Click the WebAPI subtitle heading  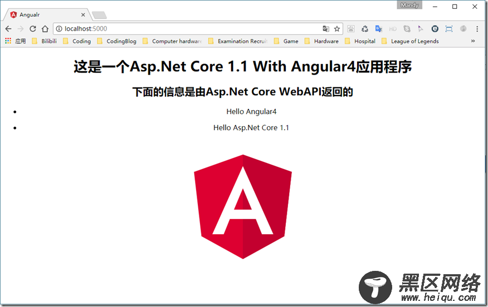(x=242, y=92)
